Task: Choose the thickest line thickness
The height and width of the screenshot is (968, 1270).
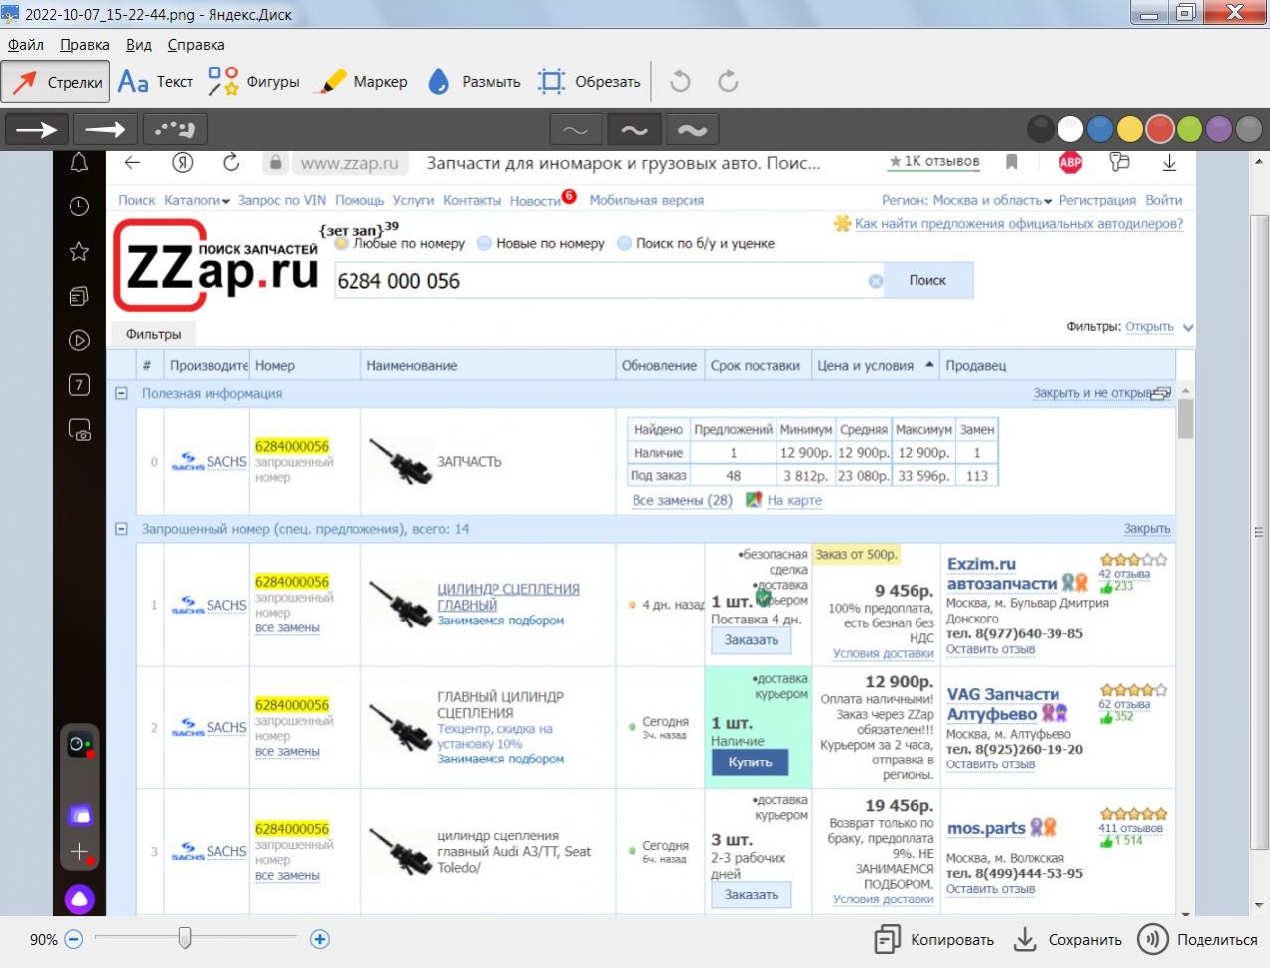Action: 693,129
